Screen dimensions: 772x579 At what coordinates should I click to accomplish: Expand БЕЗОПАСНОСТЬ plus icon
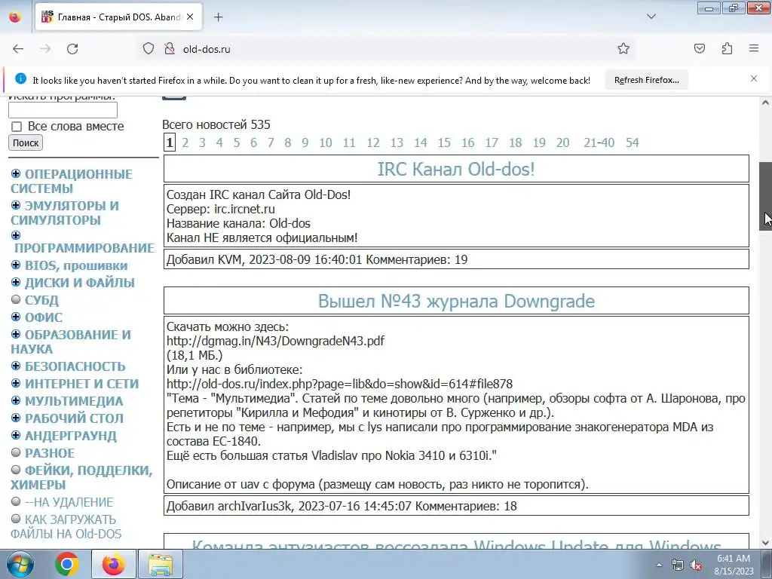click(x=16, y=366)
